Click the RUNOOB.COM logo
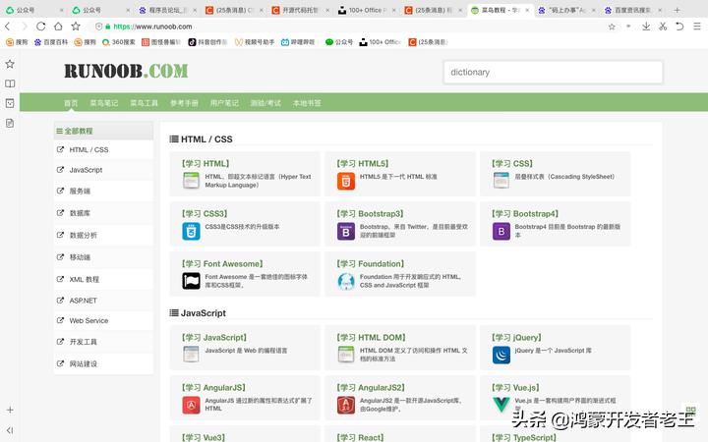This screenshot has height=442, width=708. [126, 71]
